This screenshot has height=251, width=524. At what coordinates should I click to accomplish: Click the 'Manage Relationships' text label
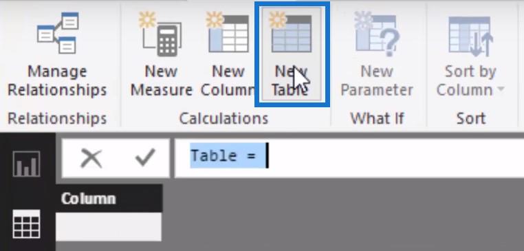click(x=57, y=80)
